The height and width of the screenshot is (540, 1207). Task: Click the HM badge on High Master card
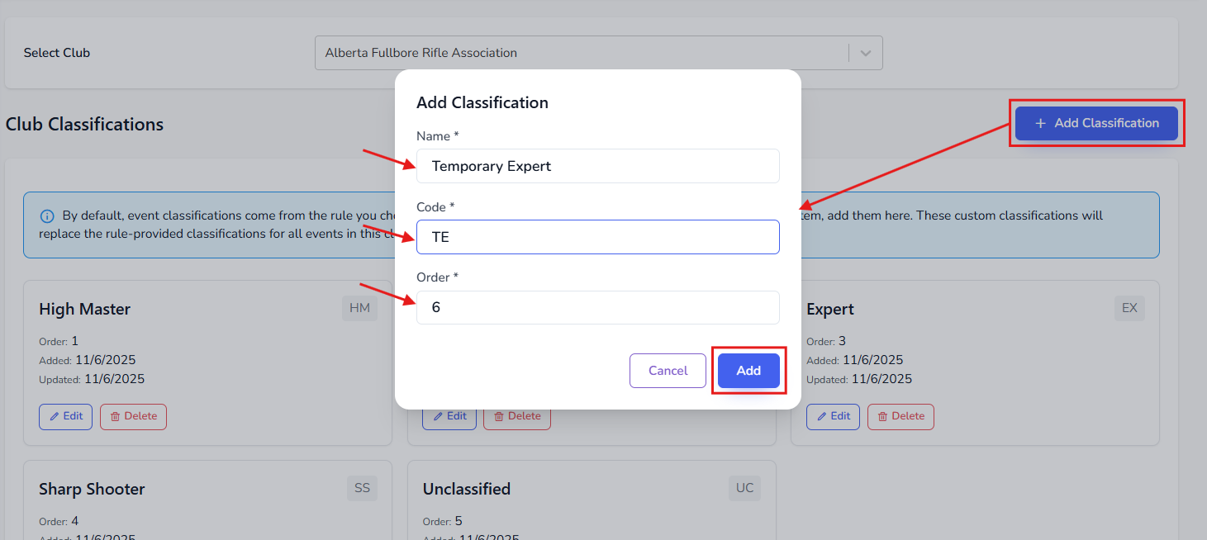tap(359, 307)
